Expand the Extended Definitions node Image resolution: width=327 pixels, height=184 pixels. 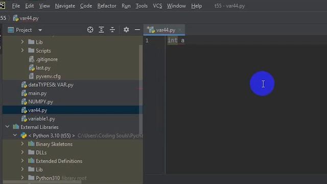pos(22,161)
